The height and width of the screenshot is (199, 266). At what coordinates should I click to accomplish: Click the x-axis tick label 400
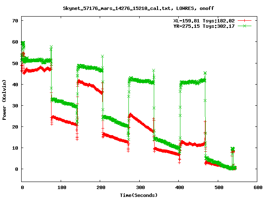(179, 187)
